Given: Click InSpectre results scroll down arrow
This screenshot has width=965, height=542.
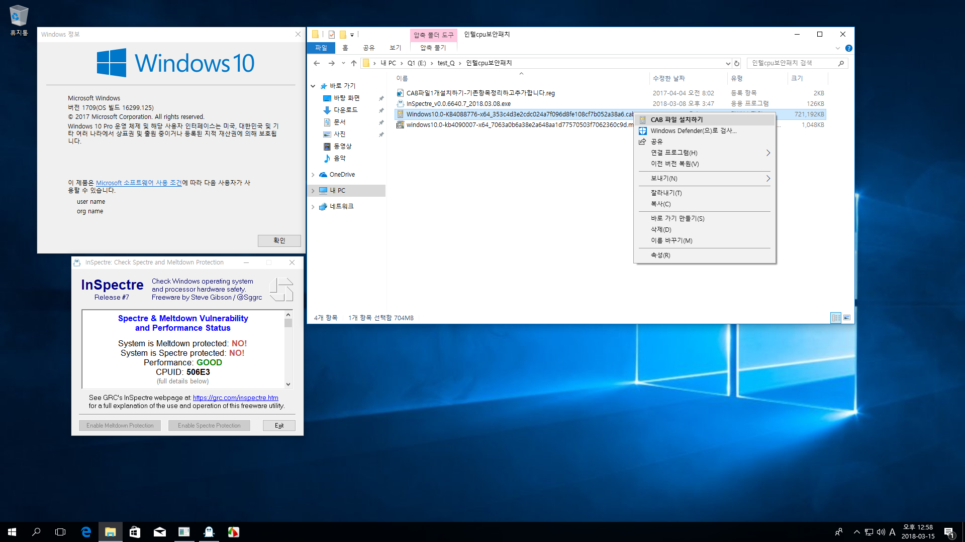Looking at the screenshot, I should (288, 384).
